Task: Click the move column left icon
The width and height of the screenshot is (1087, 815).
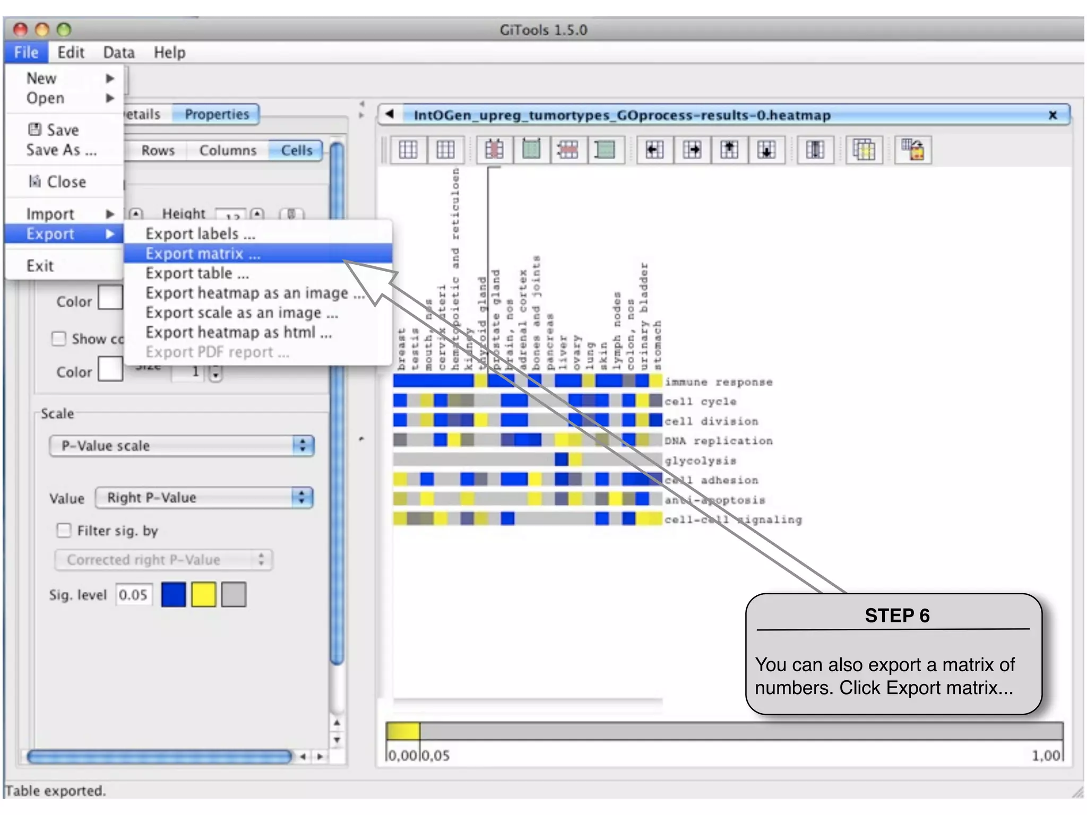Action: pyautogui.click(x=654, y=150)
